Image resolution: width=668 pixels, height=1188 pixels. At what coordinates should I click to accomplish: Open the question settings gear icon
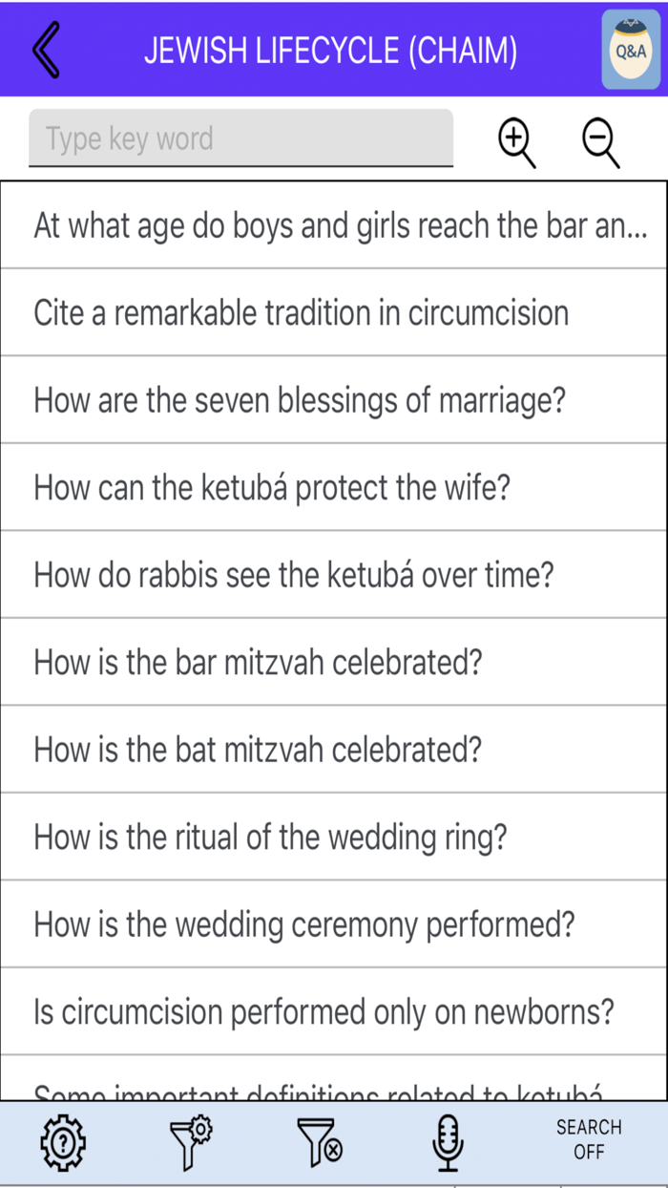coord(60,1142)
